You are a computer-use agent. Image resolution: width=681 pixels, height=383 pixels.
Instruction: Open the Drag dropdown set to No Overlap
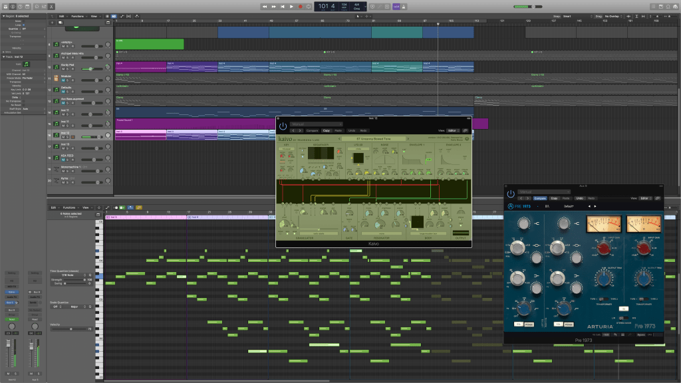tap(614, 16)
